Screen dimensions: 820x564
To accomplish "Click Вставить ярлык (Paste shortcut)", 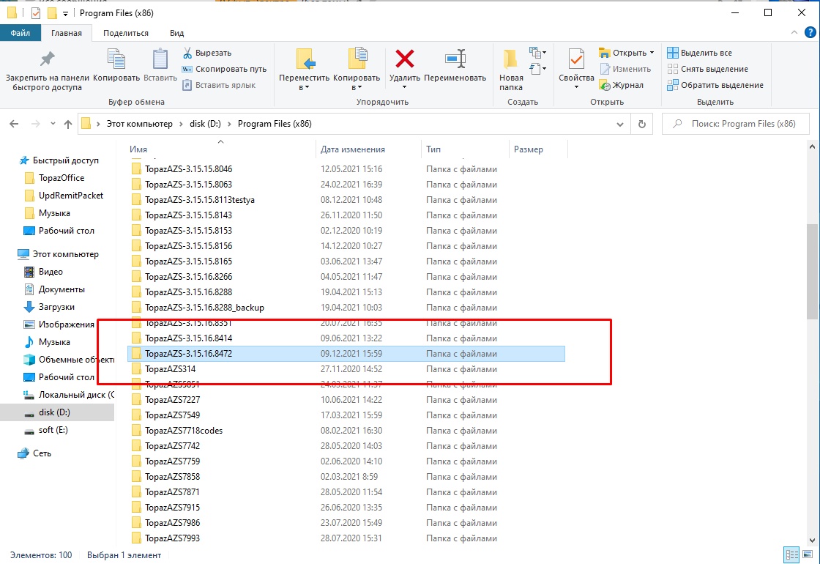I will (x=219, y=85).
